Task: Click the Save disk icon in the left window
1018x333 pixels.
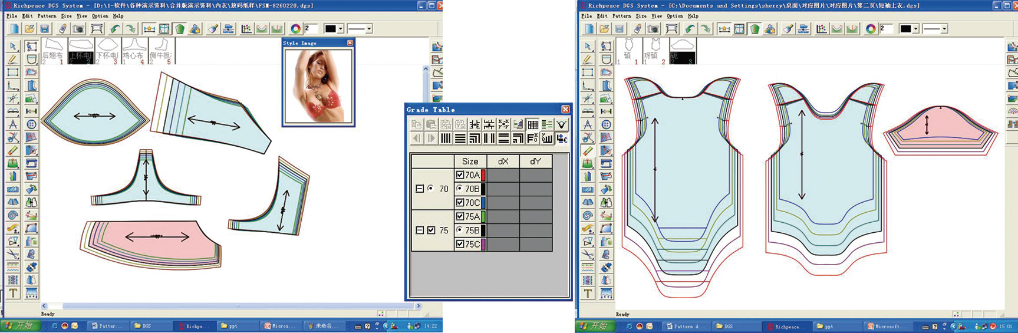Action: click(44, 29)
